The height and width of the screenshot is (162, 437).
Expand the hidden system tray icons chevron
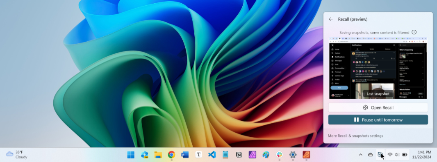360,155
